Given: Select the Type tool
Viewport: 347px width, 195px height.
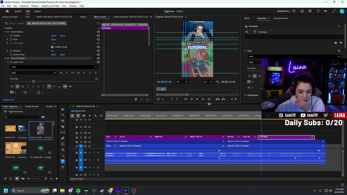Looking at the screenshot, I should (x=63, y=161).
